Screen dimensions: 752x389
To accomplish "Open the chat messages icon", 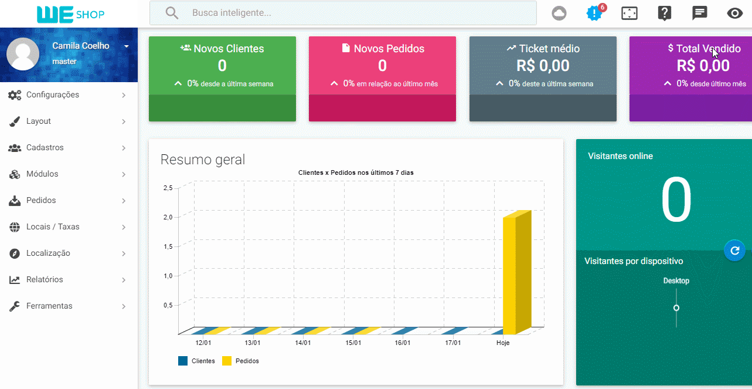I will click(x=699, y=13).
